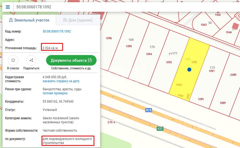The image size is (240, 148).
Task: Open the полная проверка link
Action: click(55, 93)
